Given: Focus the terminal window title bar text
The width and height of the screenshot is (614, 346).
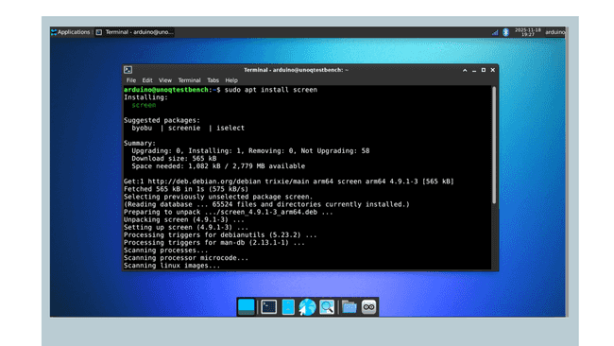Looking at the screenshot, I should 296,70.
